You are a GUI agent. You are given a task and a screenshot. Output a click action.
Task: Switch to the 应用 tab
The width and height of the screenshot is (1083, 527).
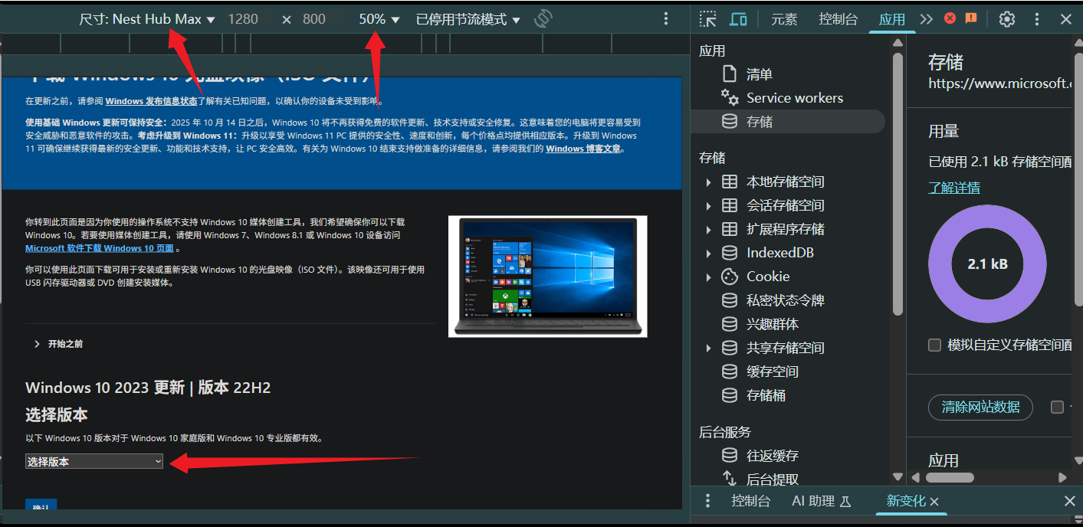click(x=892, y=19)
